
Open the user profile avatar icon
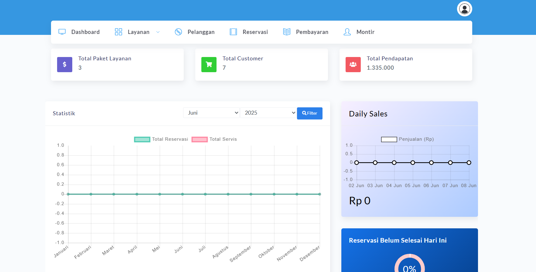point(464,9)
